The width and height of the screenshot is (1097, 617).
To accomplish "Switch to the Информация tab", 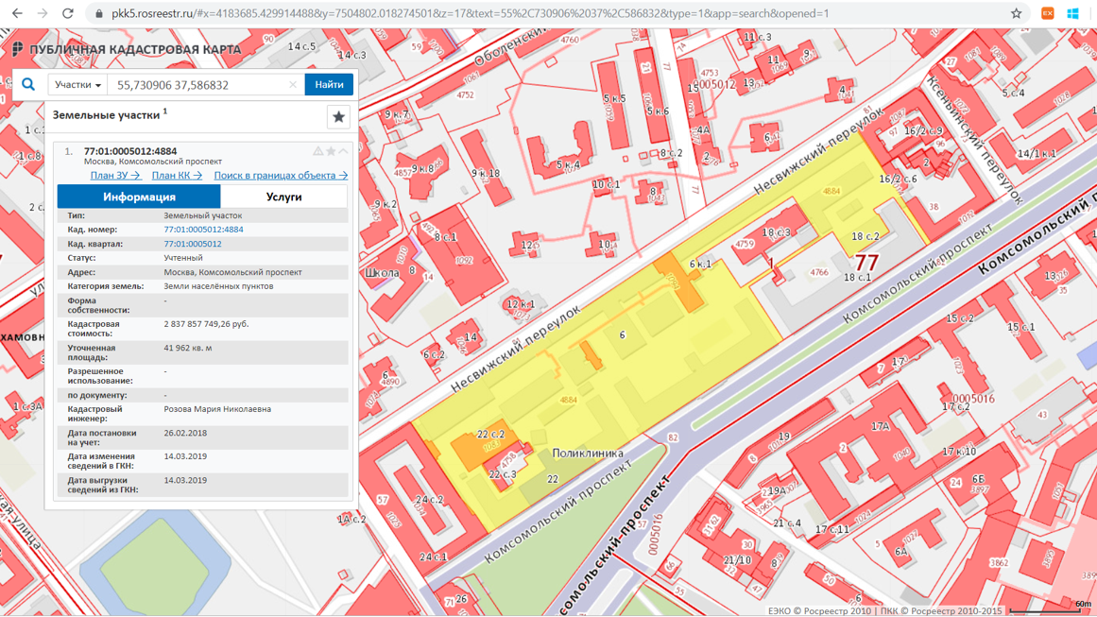I will [139, 197].
